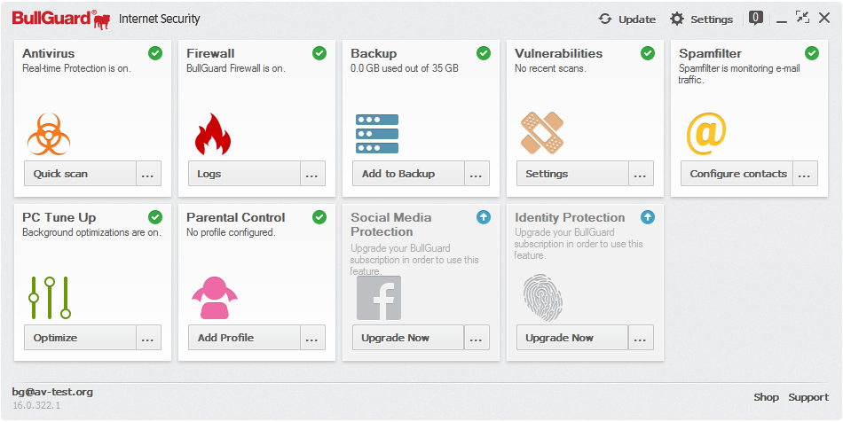Expand the more options beside Quick scan
Viewport: 843px width, 422px height.
[148, 174]
